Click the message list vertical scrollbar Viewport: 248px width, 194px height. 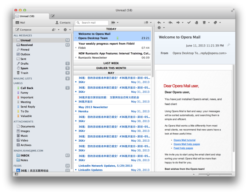pos(152,52)
